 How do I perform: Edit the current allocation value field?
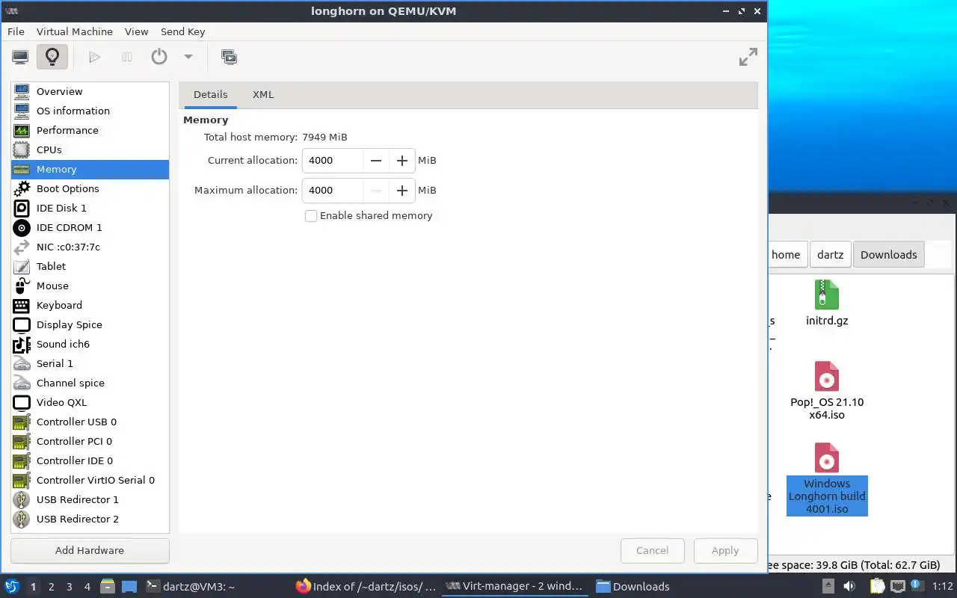coord(333,160)
